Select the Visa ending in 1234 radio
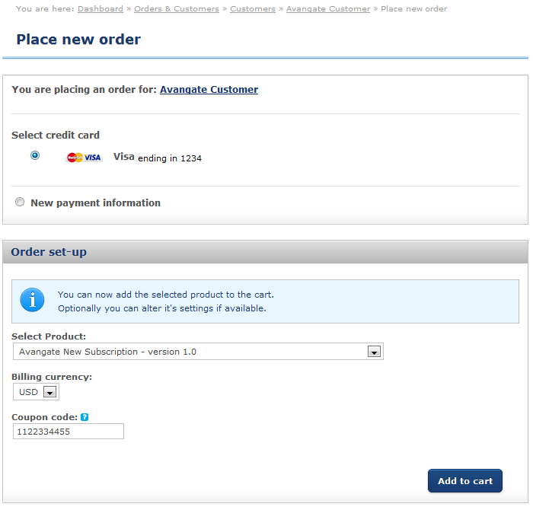Screen dimensions: 533x510 [x=35, y=155]
